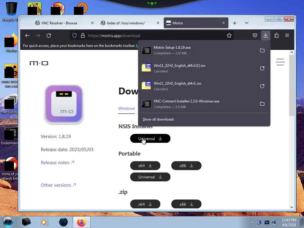Screen dimensions: 304x228
Task: Download the Portable Universal build
Action: tap(150, 177)
